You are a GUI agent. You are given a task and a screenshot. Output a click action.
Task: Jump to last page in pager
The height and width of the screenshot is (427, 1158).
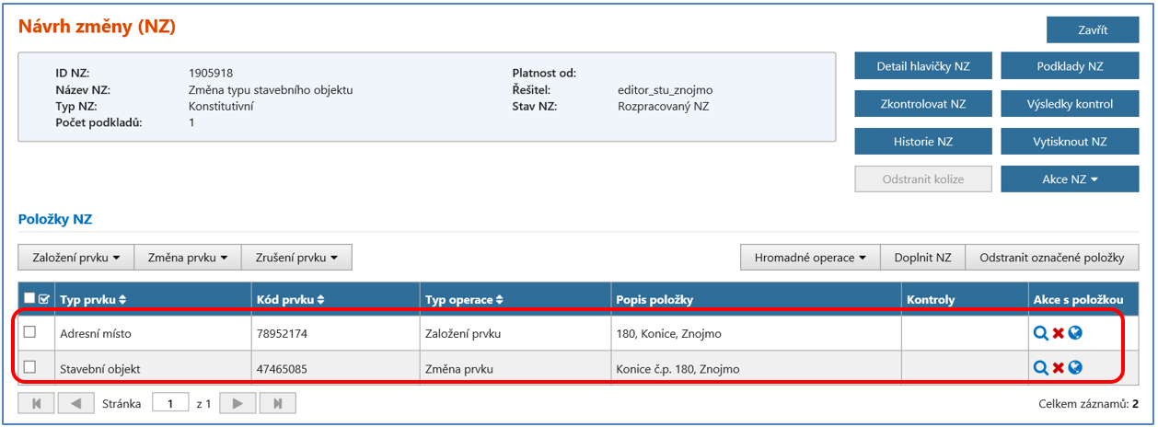click(277, 403)
